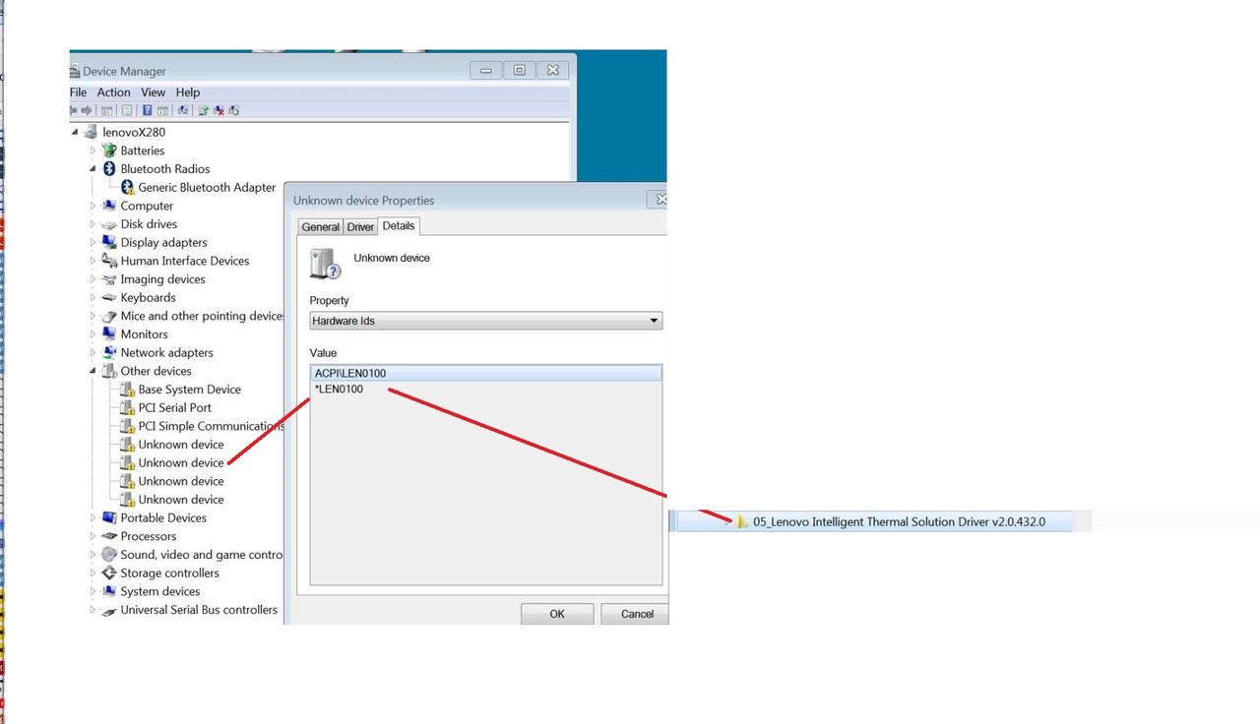The image size is (1260, 724).
Task: Expand the Batteries category
Action: [94, 151]
